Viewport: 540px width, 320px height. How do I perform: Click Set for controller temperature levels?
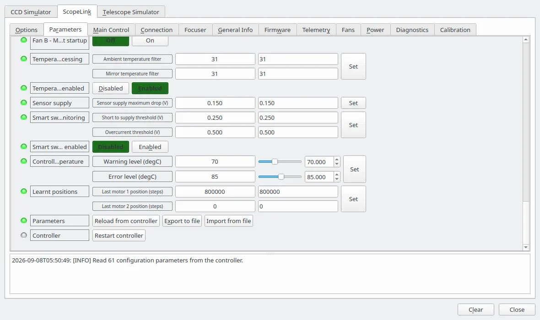(x=354, y=169)
